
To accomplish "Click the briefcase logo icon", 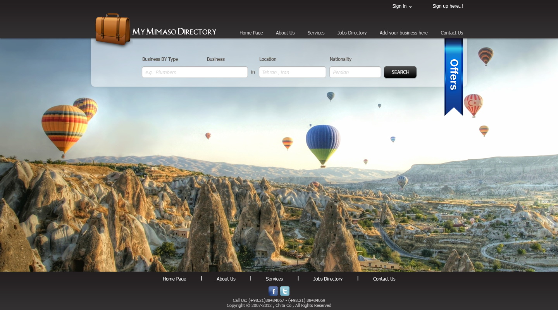I will pos(113,29).
